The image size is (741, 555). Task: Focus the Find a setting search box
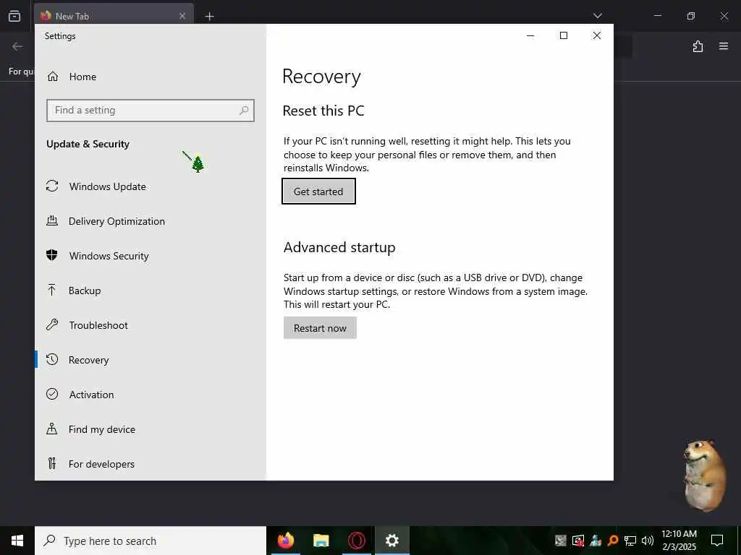tap(151, 111)
